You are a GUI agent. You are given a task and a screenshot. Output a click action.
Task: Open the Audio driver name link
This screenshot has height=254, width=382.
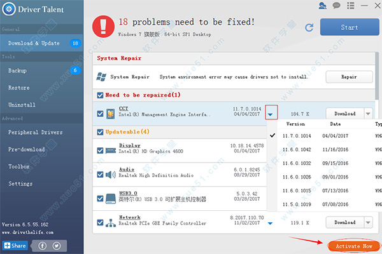pyautogui.click(x=127, y=169)
